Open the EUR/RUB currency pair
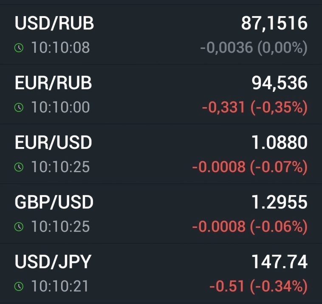Viewport: 322px width, 304px height. [53, 83]
